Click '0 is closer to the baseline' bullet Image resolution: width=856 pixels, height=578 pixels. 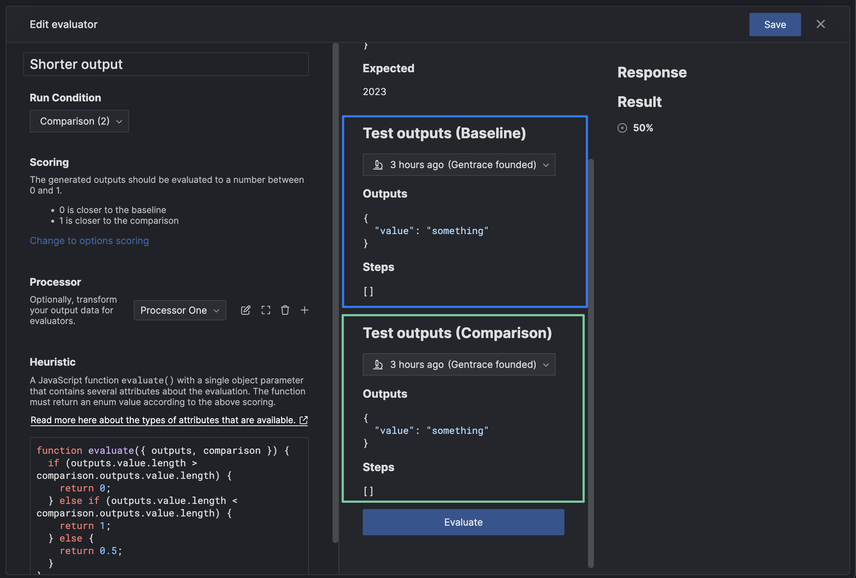113,210
